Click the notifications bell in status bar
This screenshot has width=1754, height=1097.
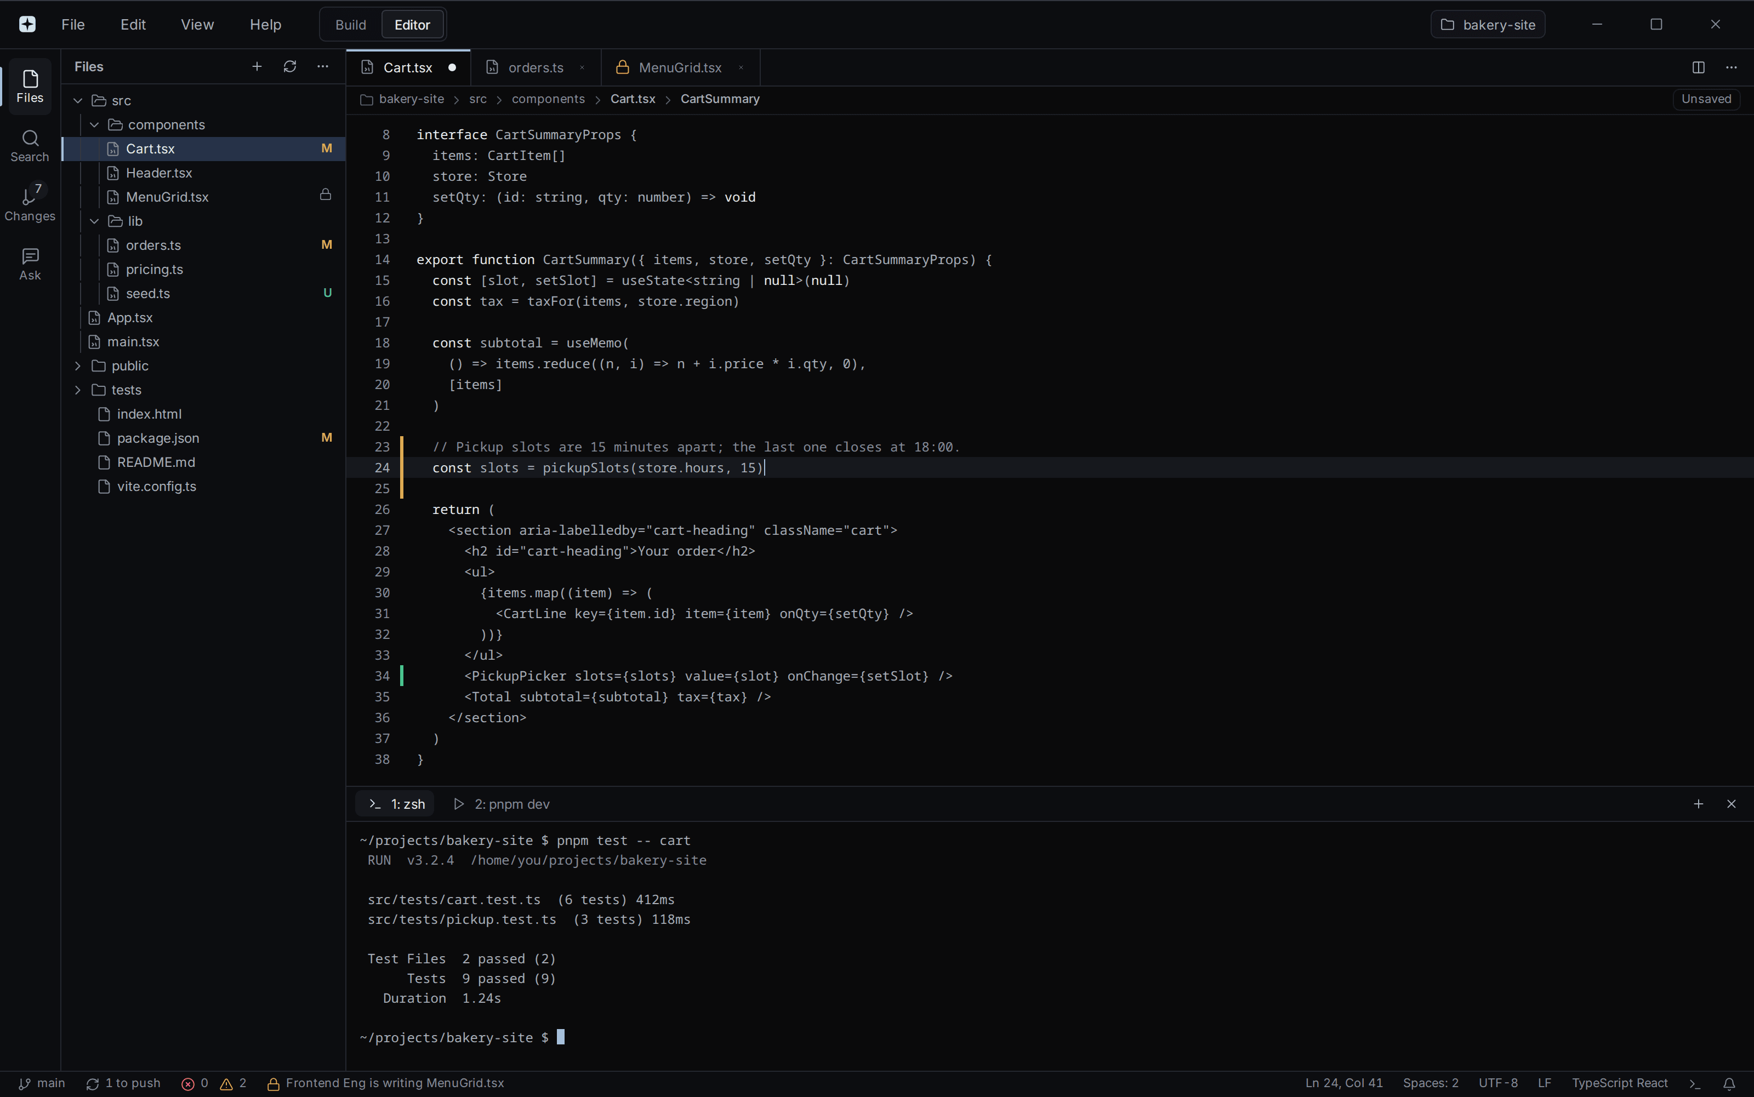[x=1729, y=1083]
